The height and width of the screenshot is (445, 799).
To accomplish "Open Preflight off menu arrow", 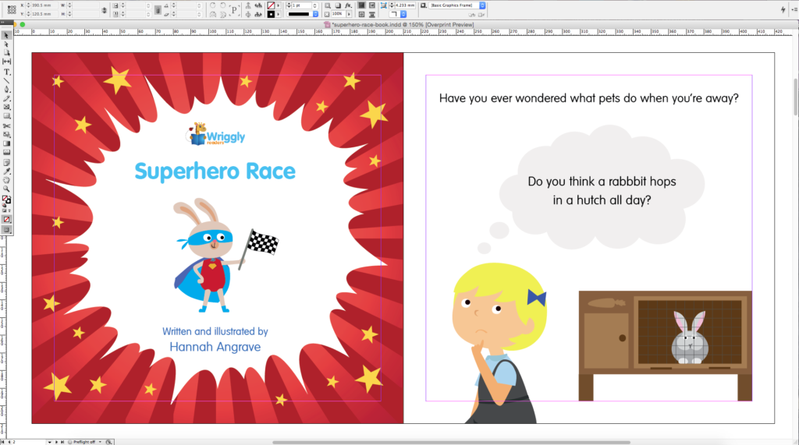I will click(100, 442).
